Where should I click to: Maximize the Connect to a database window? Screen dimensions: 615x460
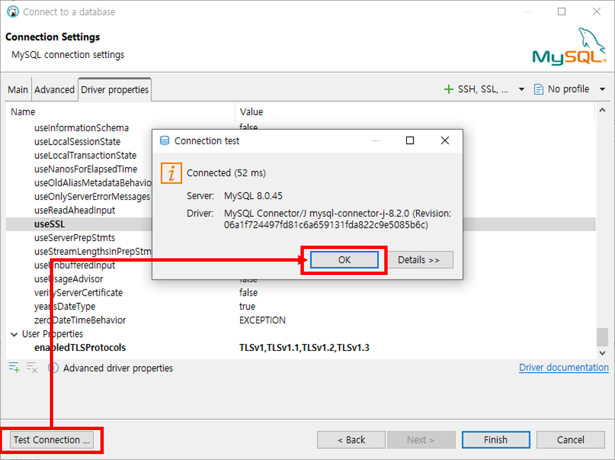pos(562,12)
